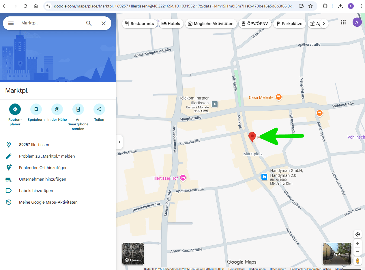Zoom in the map with plus
The image size is (365, 270).
pos(357,244)
